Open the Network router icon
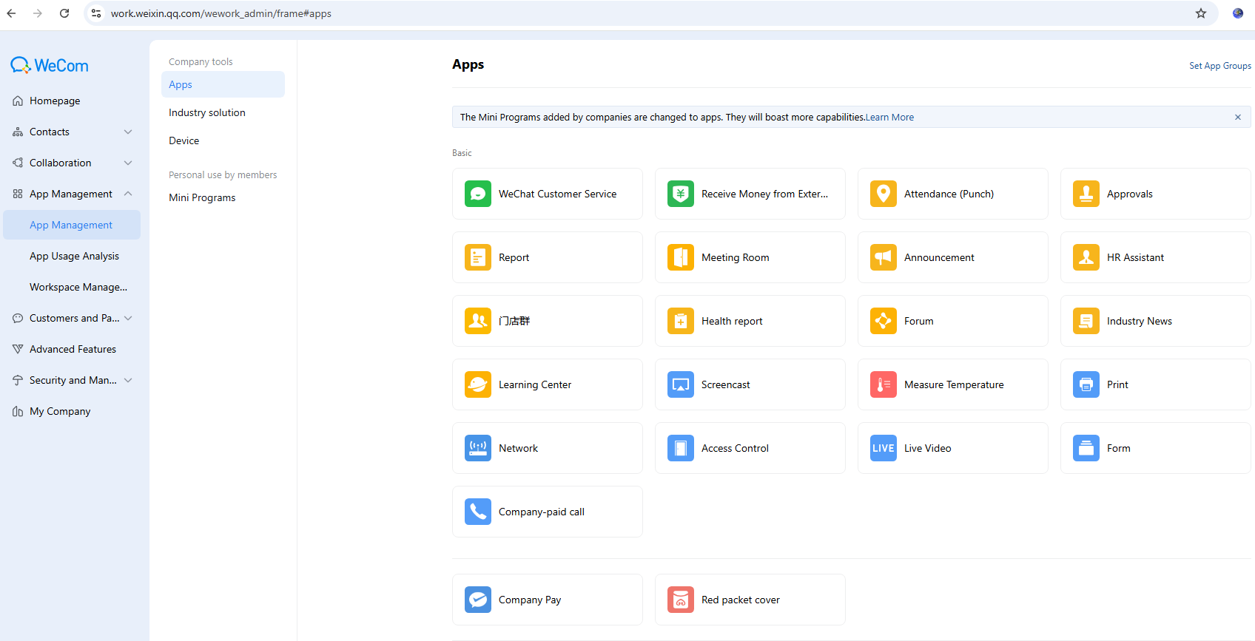This screenshot has height=641, width=1255. [x=478, y=448]
